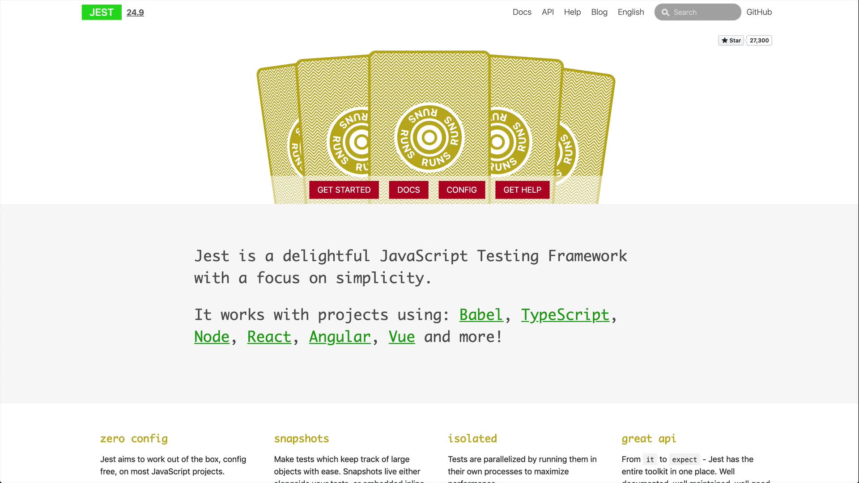Click the search magnifier icon
Screen dimensions: 859x483
(x=665, y=13)
